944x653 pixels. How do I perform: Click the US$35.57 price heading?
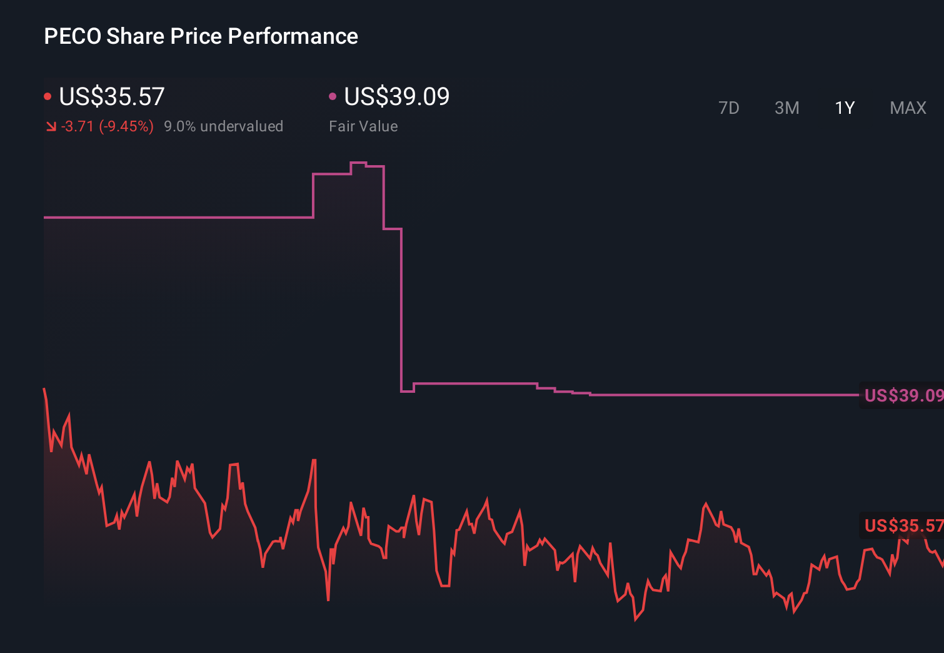coord(111,96)
